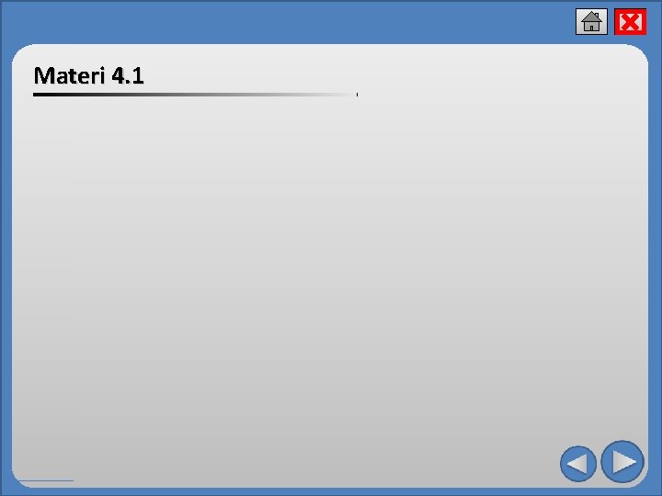
Task: Click the white triangle pointing left
Action: pos(576,464)
